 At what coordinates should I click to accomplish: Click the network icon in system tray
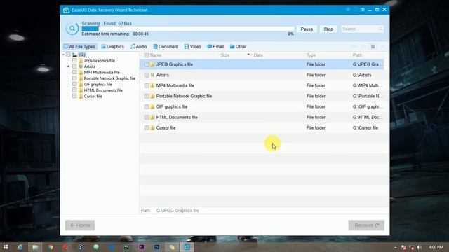point(412,247)
